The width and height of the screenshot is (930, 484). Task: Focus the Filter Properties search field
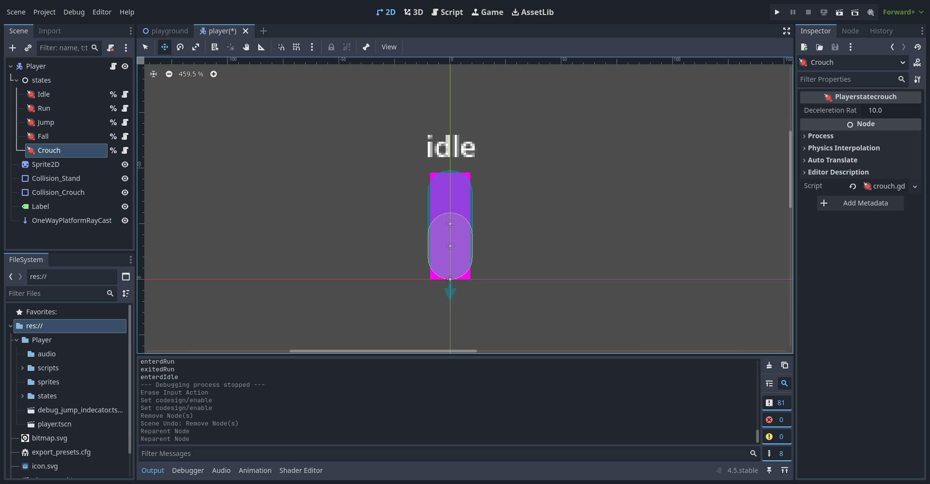[x=853, y=79]
